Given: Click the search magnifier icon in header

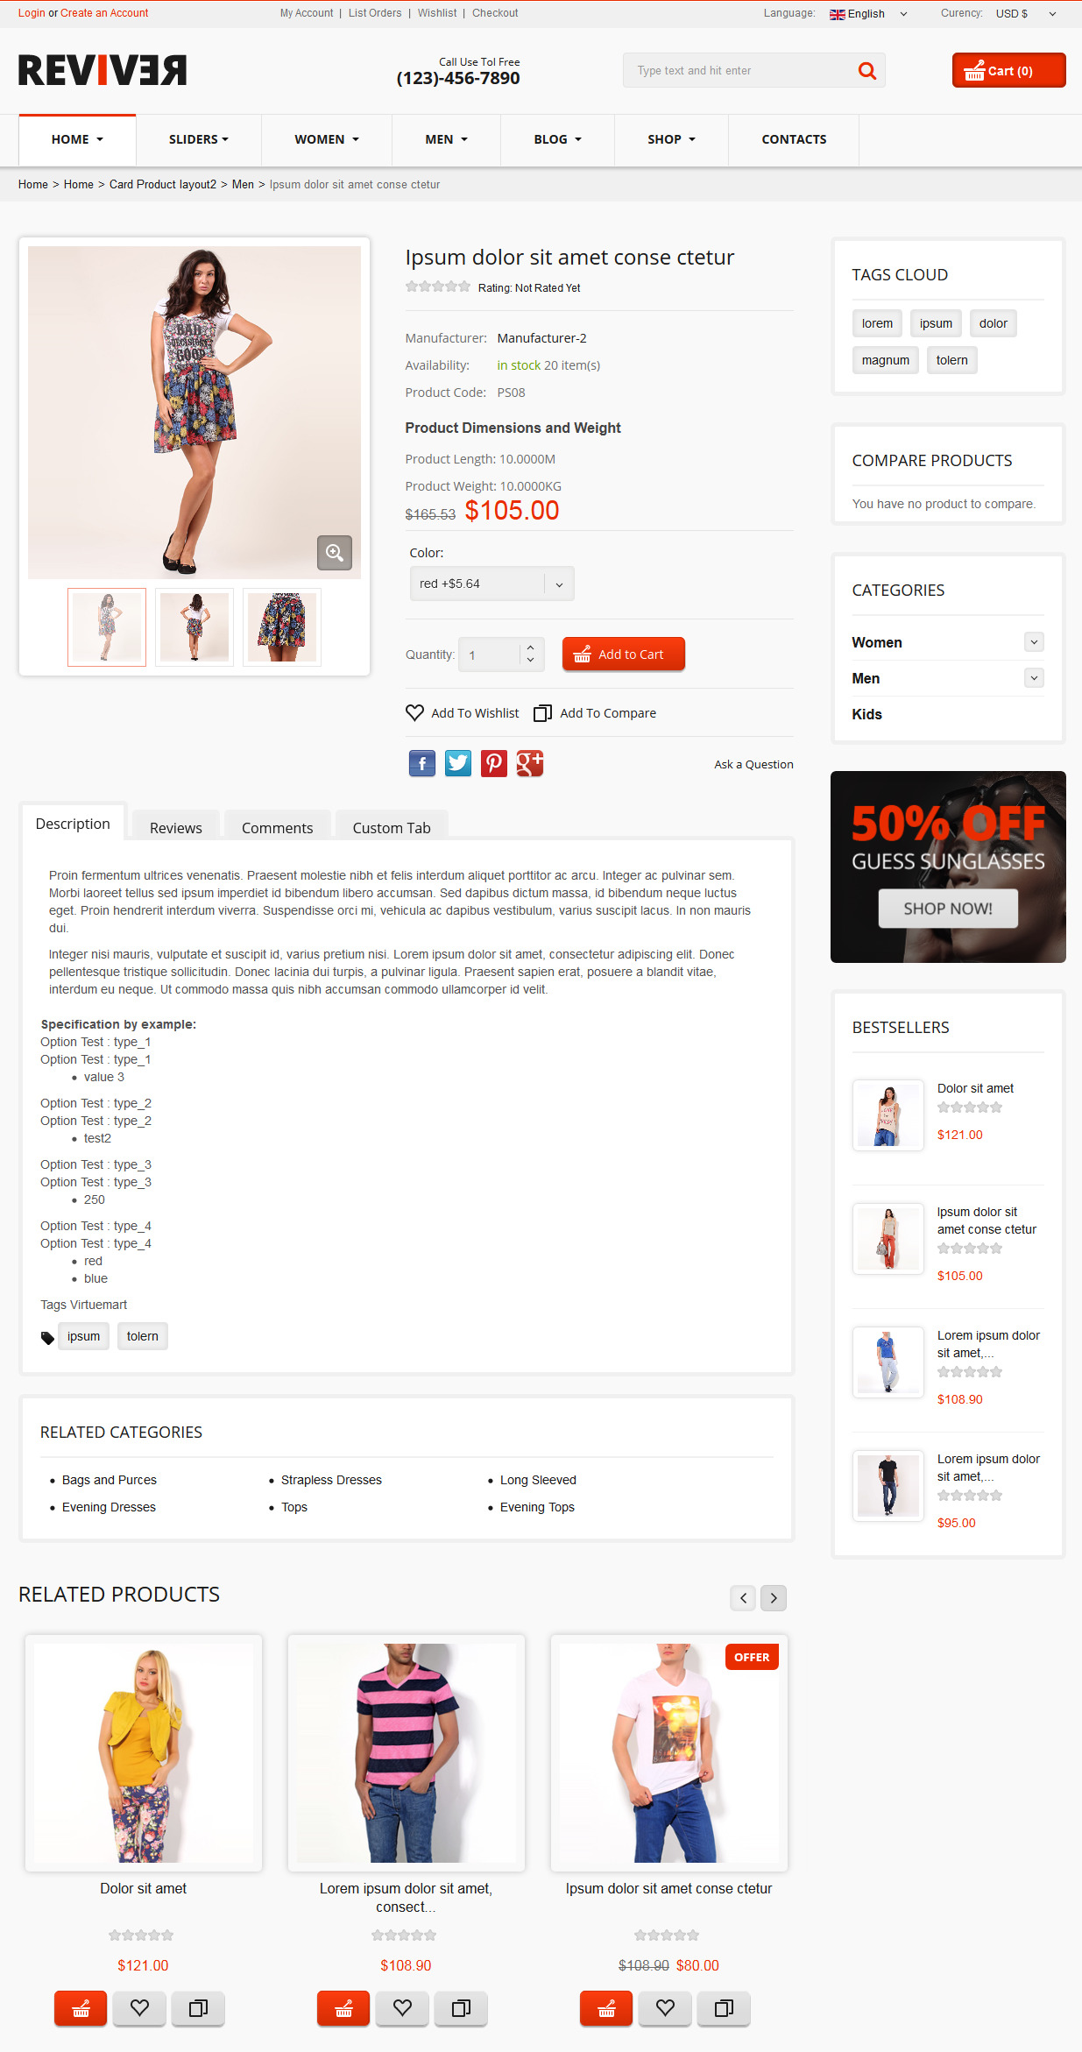Looking at the screenshot, I should tap(867, 71).
